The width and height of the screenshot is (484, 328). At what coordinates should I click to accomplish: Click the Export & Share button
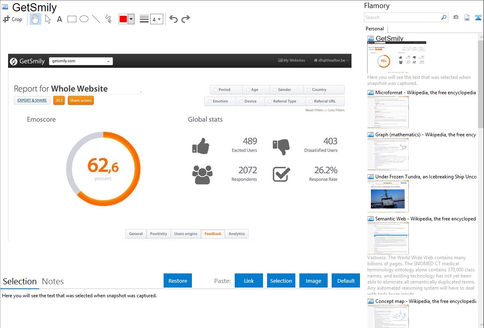coord(32,100)
